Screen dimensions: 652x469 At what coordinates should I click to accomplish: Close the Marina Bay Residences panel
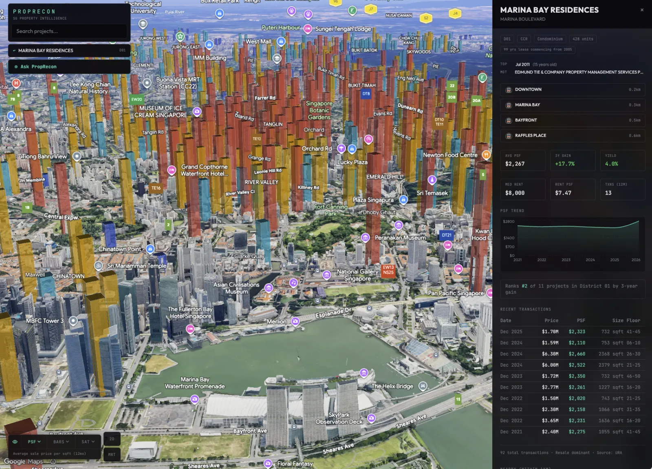point(642,10)
